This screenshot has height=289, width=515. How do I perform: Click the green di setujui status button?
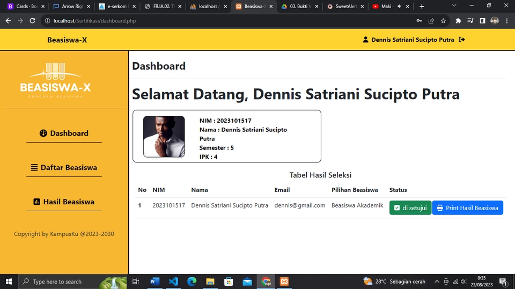pos(410,208)
